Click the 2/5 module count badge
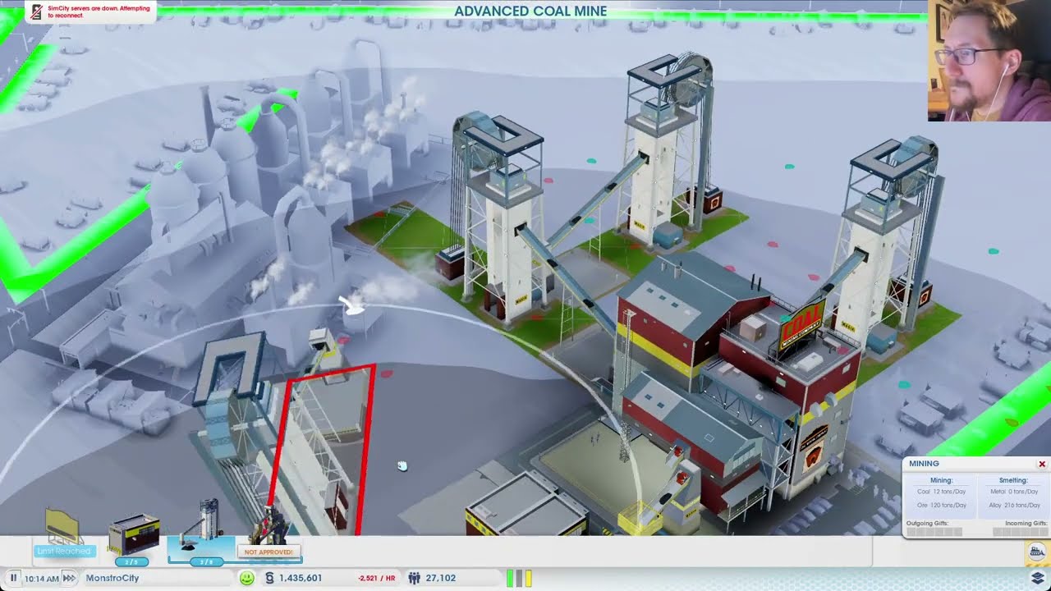 tap(131, 561)
